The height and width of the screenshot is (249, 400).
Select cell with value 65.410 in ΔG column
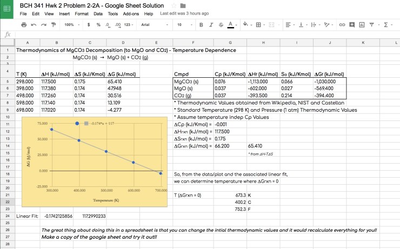coord(123,82)
